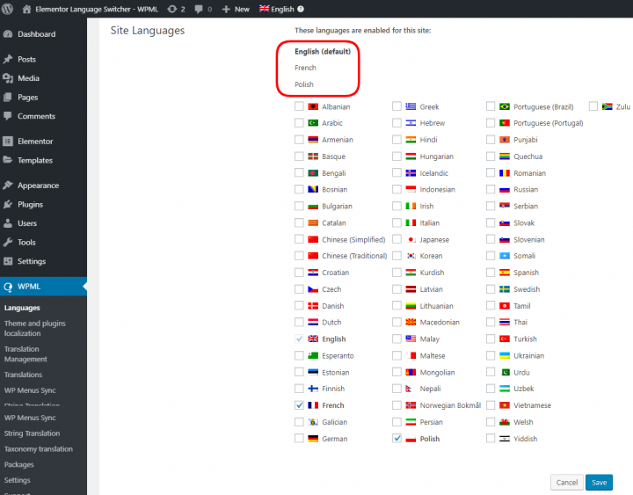Screen dimensions: 633x495
Task: Open String Translation submenu
Action: click(32, 433)
